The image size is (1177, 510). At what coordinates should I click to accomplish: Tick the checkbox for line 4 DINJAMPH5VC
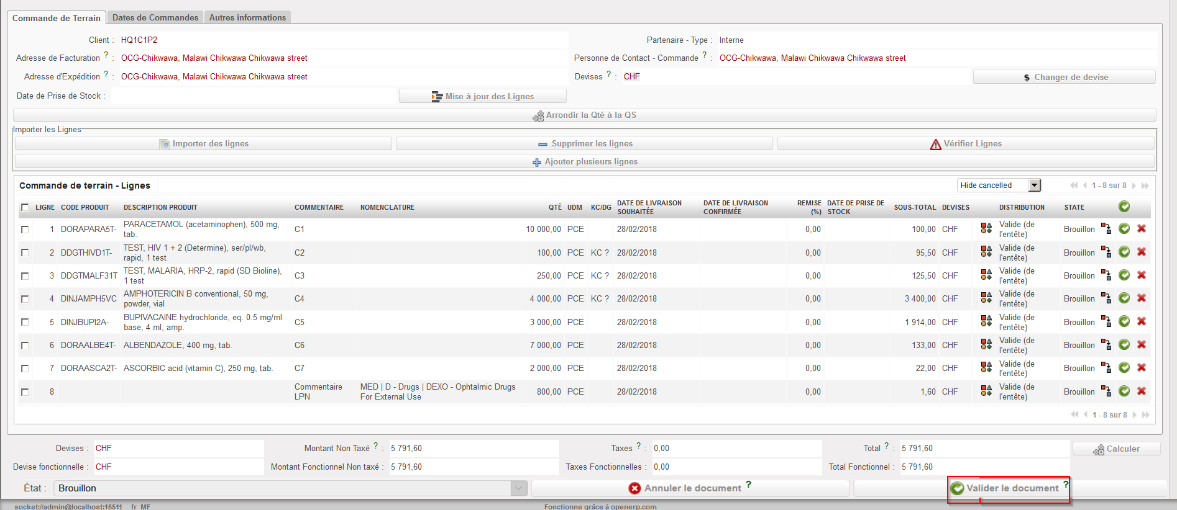click(25, 299)
